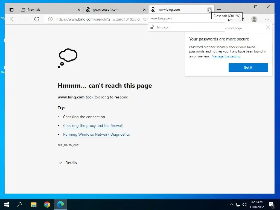Launch Google Chrome from taskbar
280x210 pixels.
pos(47,205)
